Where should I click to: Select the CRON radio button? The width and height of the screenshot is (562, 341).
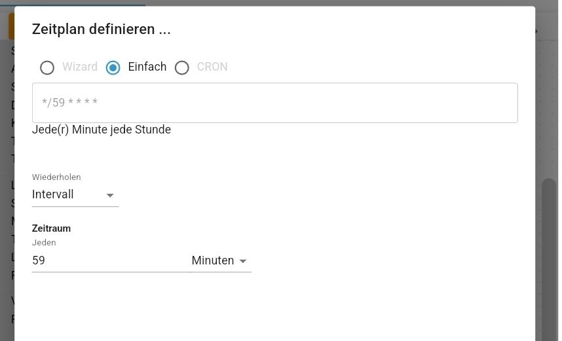click(x=182, y=67)
